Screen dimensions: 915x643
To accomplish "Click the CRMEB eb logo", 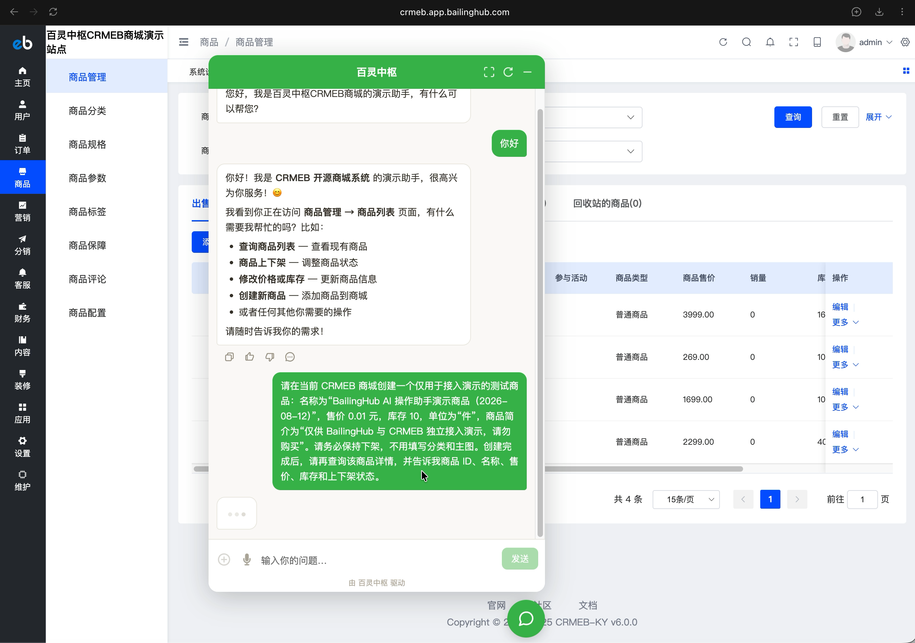I will [22, 43].
